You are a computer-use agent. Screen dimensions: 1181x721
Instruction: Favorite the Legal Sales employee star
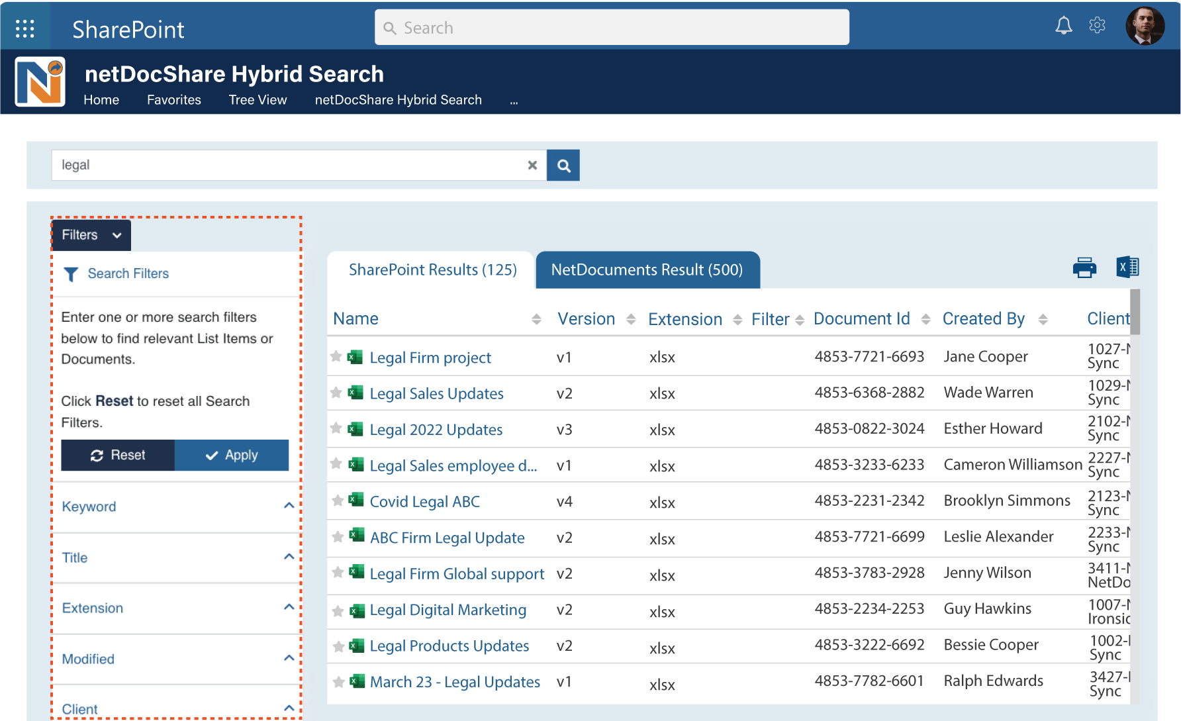pos(336,463)
